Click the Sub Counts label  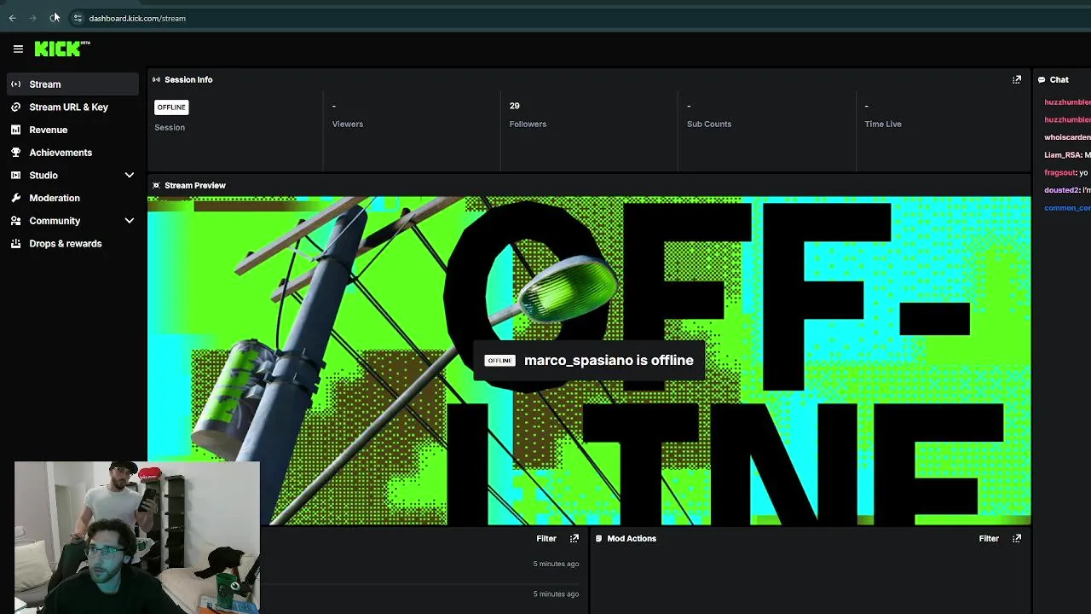(x=709, y=124)
